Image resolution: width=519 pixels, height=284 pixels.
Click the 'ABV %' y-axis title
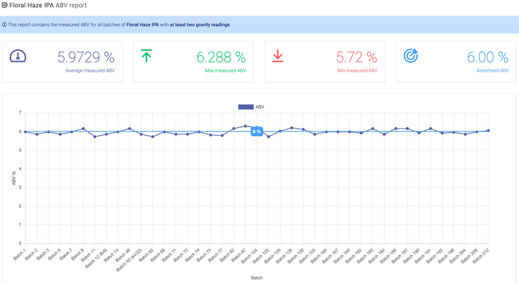click(x=14, y=178)
